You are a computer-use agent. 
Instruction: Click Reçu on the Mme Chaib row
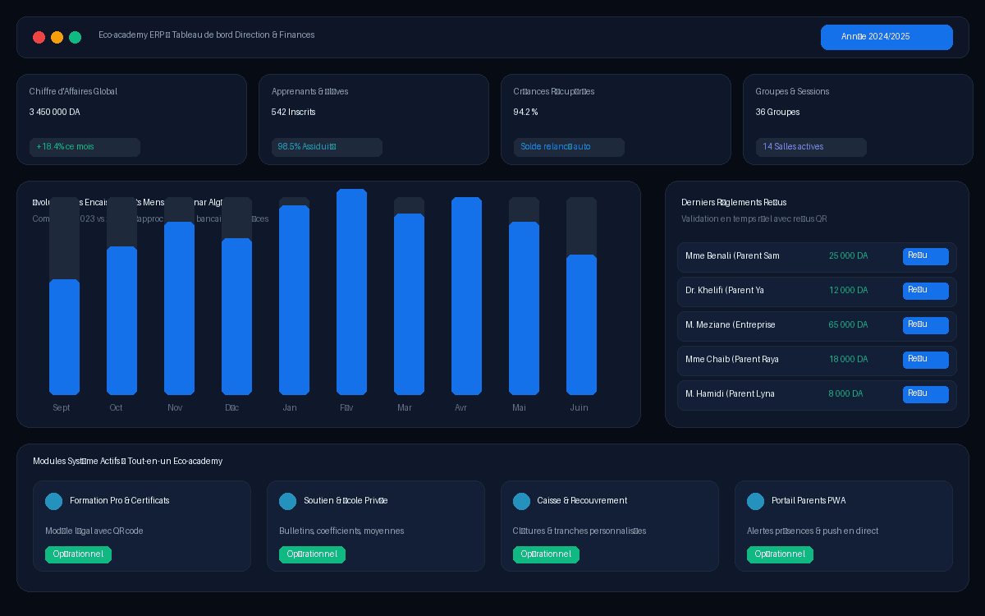pos(926,360)
